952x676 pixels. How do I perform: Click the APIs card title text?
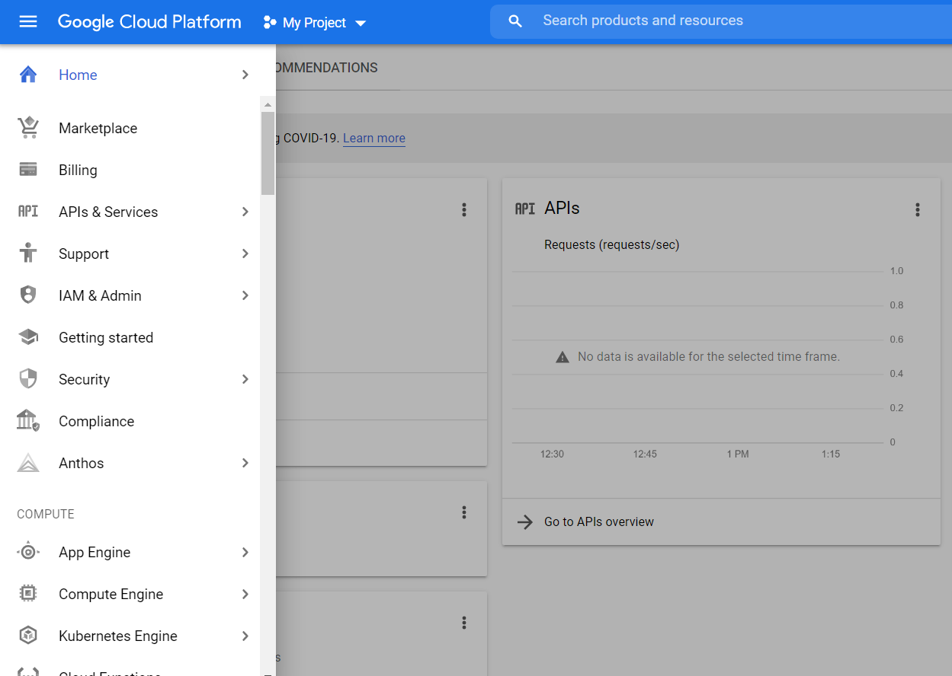click(x=562, y=208)
